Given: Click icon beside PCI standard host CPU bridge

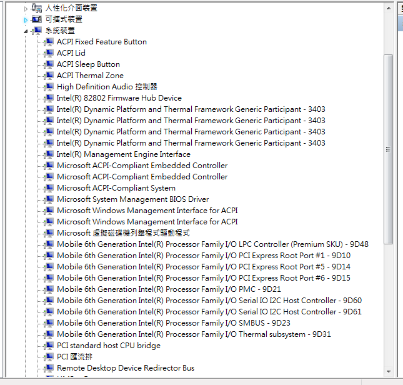Looking at the screenshot, I should [49, 346].
